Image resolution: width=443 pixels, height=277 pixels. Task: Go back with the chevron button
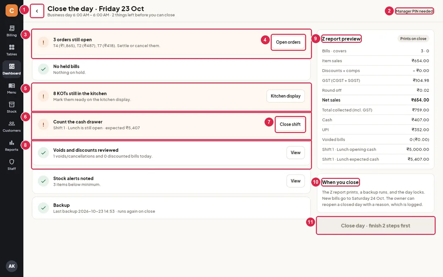[x=37, y=11]
